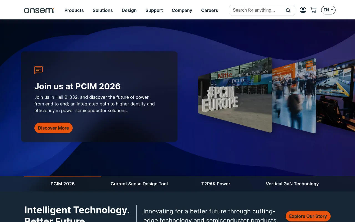Open the Solutions menu
Viewport: 355px width, 222px height.
[103, 10]
